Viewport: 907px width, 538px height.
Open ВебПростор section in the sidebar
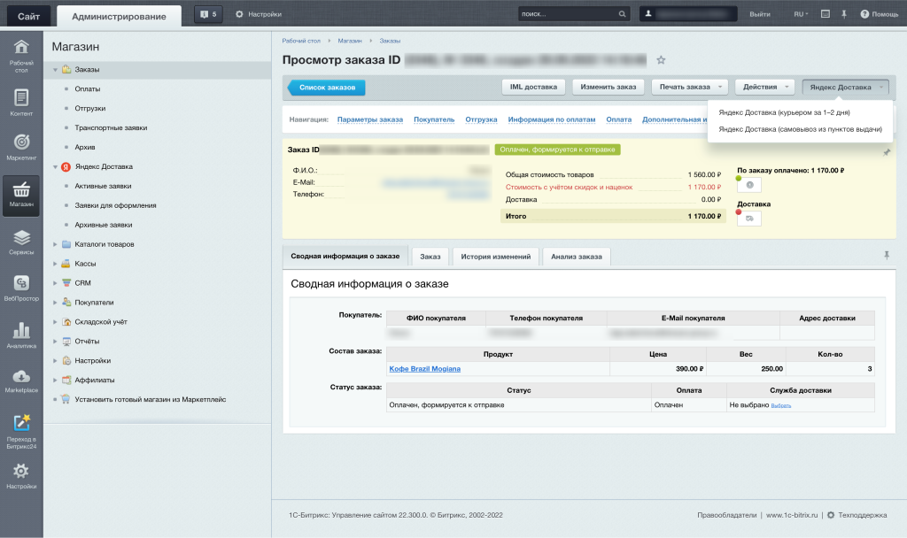coord(21,288)
